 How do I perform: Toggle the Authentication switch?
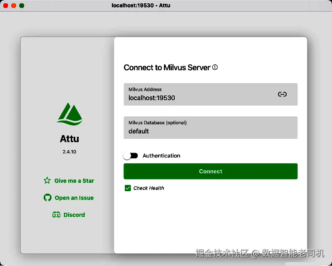tap(131, 155)
